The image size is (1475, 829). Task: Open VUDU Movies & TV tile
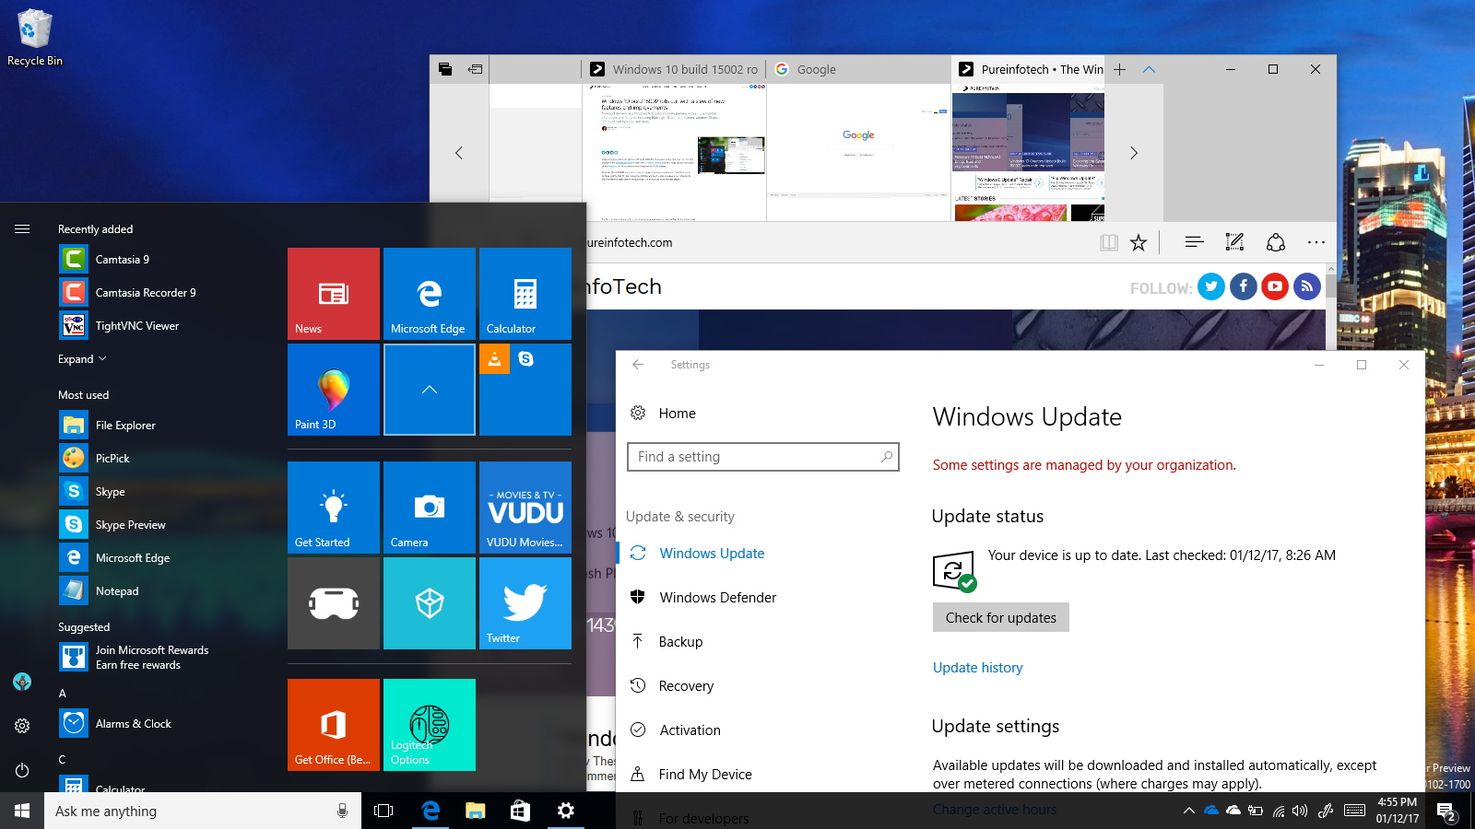[525, 508]
